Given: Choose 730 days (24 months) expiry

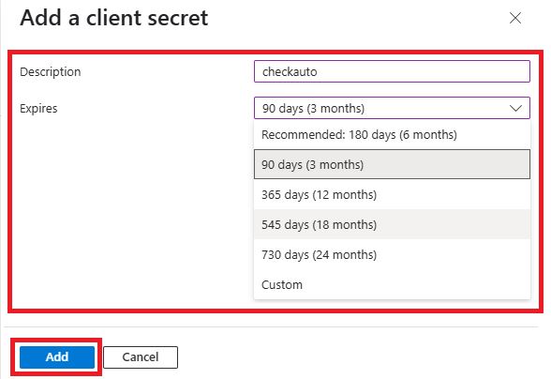Looking at the screenshot, I should click(x=392, y=254).
